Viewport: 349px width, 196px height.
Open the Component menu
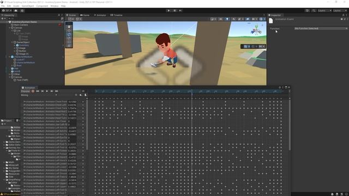click(42, 6)
